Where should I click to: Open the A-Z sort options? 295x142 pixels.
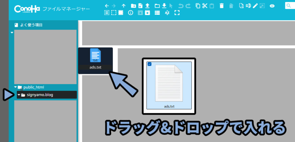point(167,13)
